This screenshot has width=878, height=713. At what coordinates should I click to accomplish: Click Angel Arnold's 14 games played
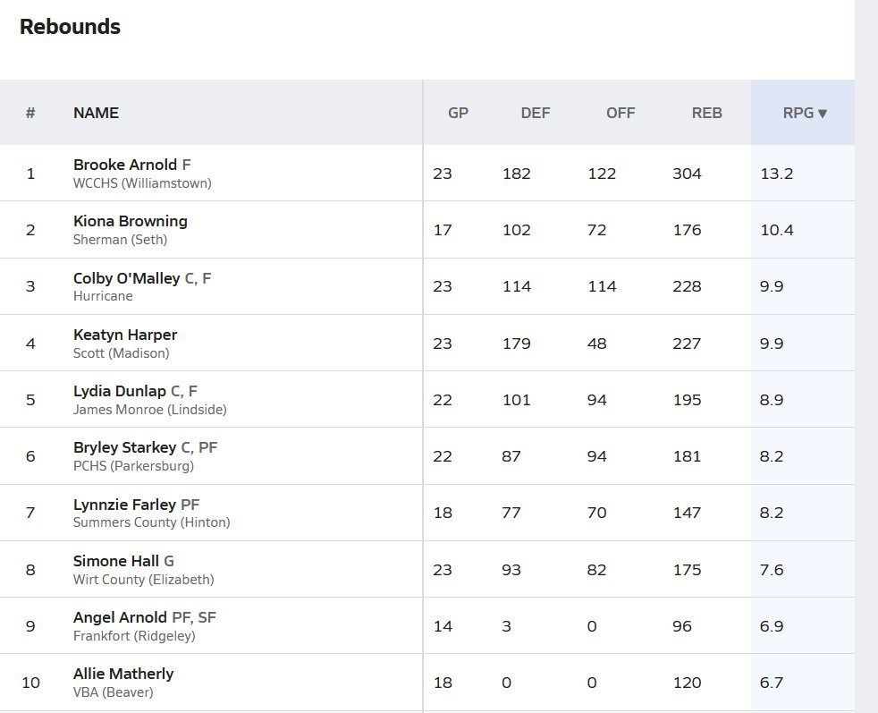click(443, 627)
